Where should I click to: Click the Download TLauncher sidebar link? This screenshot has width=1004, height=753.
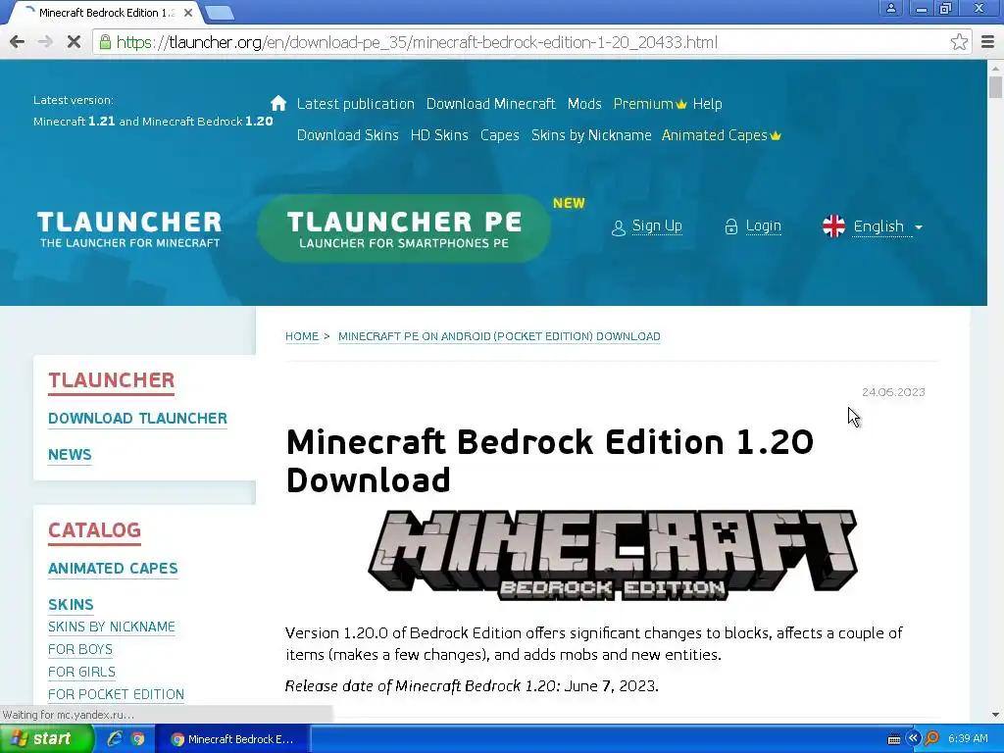click(137, 418)
